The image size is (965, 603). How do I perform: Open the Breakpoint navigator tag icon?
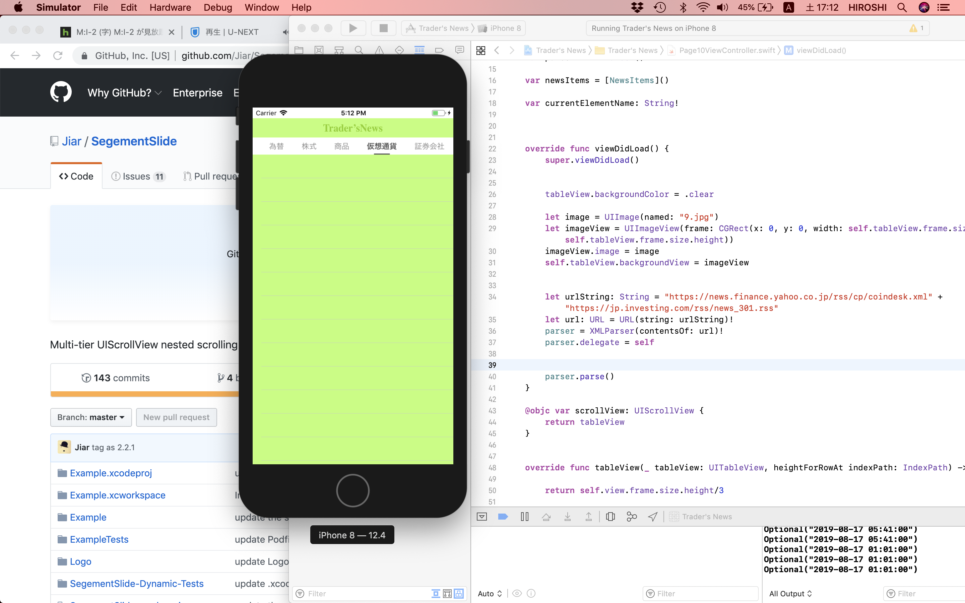[x=439, y=50]
